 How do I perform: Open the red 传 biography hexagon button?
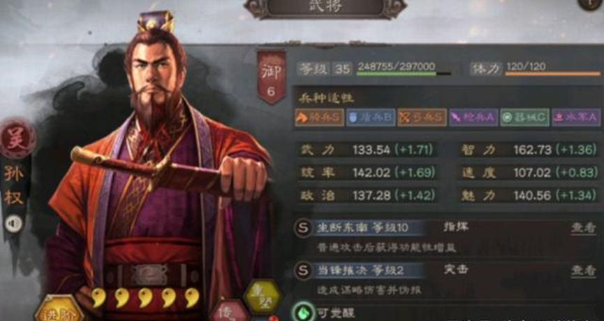click(x=230, y=311)
